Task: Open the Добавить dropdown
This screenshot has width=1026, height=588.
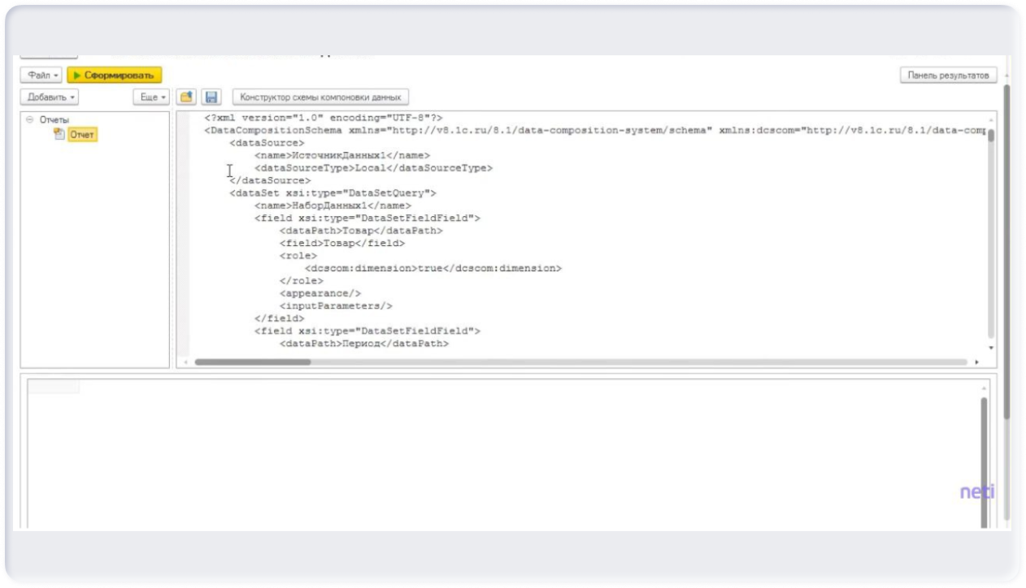Action: pos(50,97)
